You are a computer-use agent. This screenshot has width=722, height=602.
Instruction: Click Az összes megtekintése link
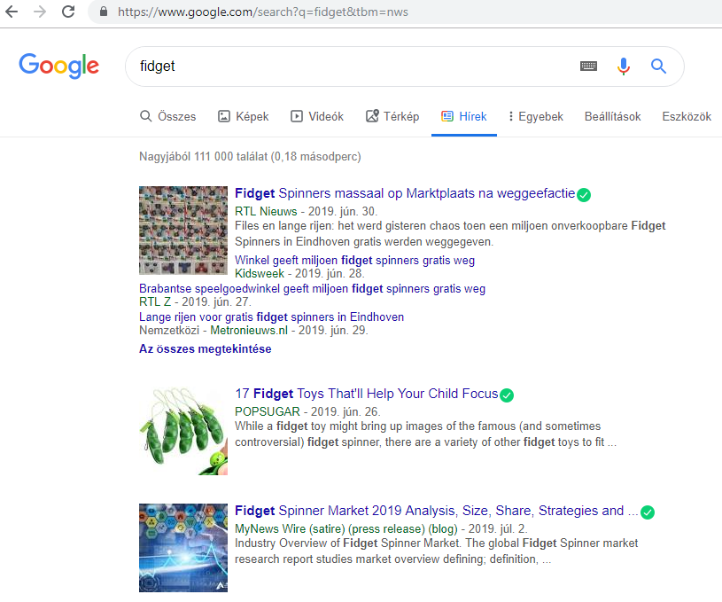[206, 349]
